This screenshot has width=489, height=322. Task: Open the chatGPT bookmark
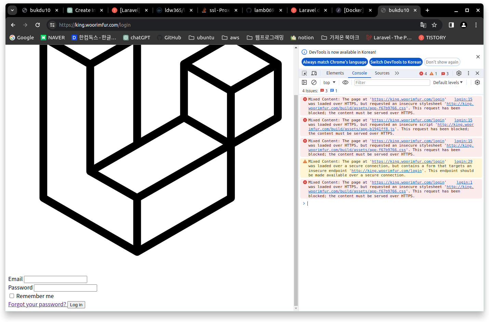(x=136, y=38)
